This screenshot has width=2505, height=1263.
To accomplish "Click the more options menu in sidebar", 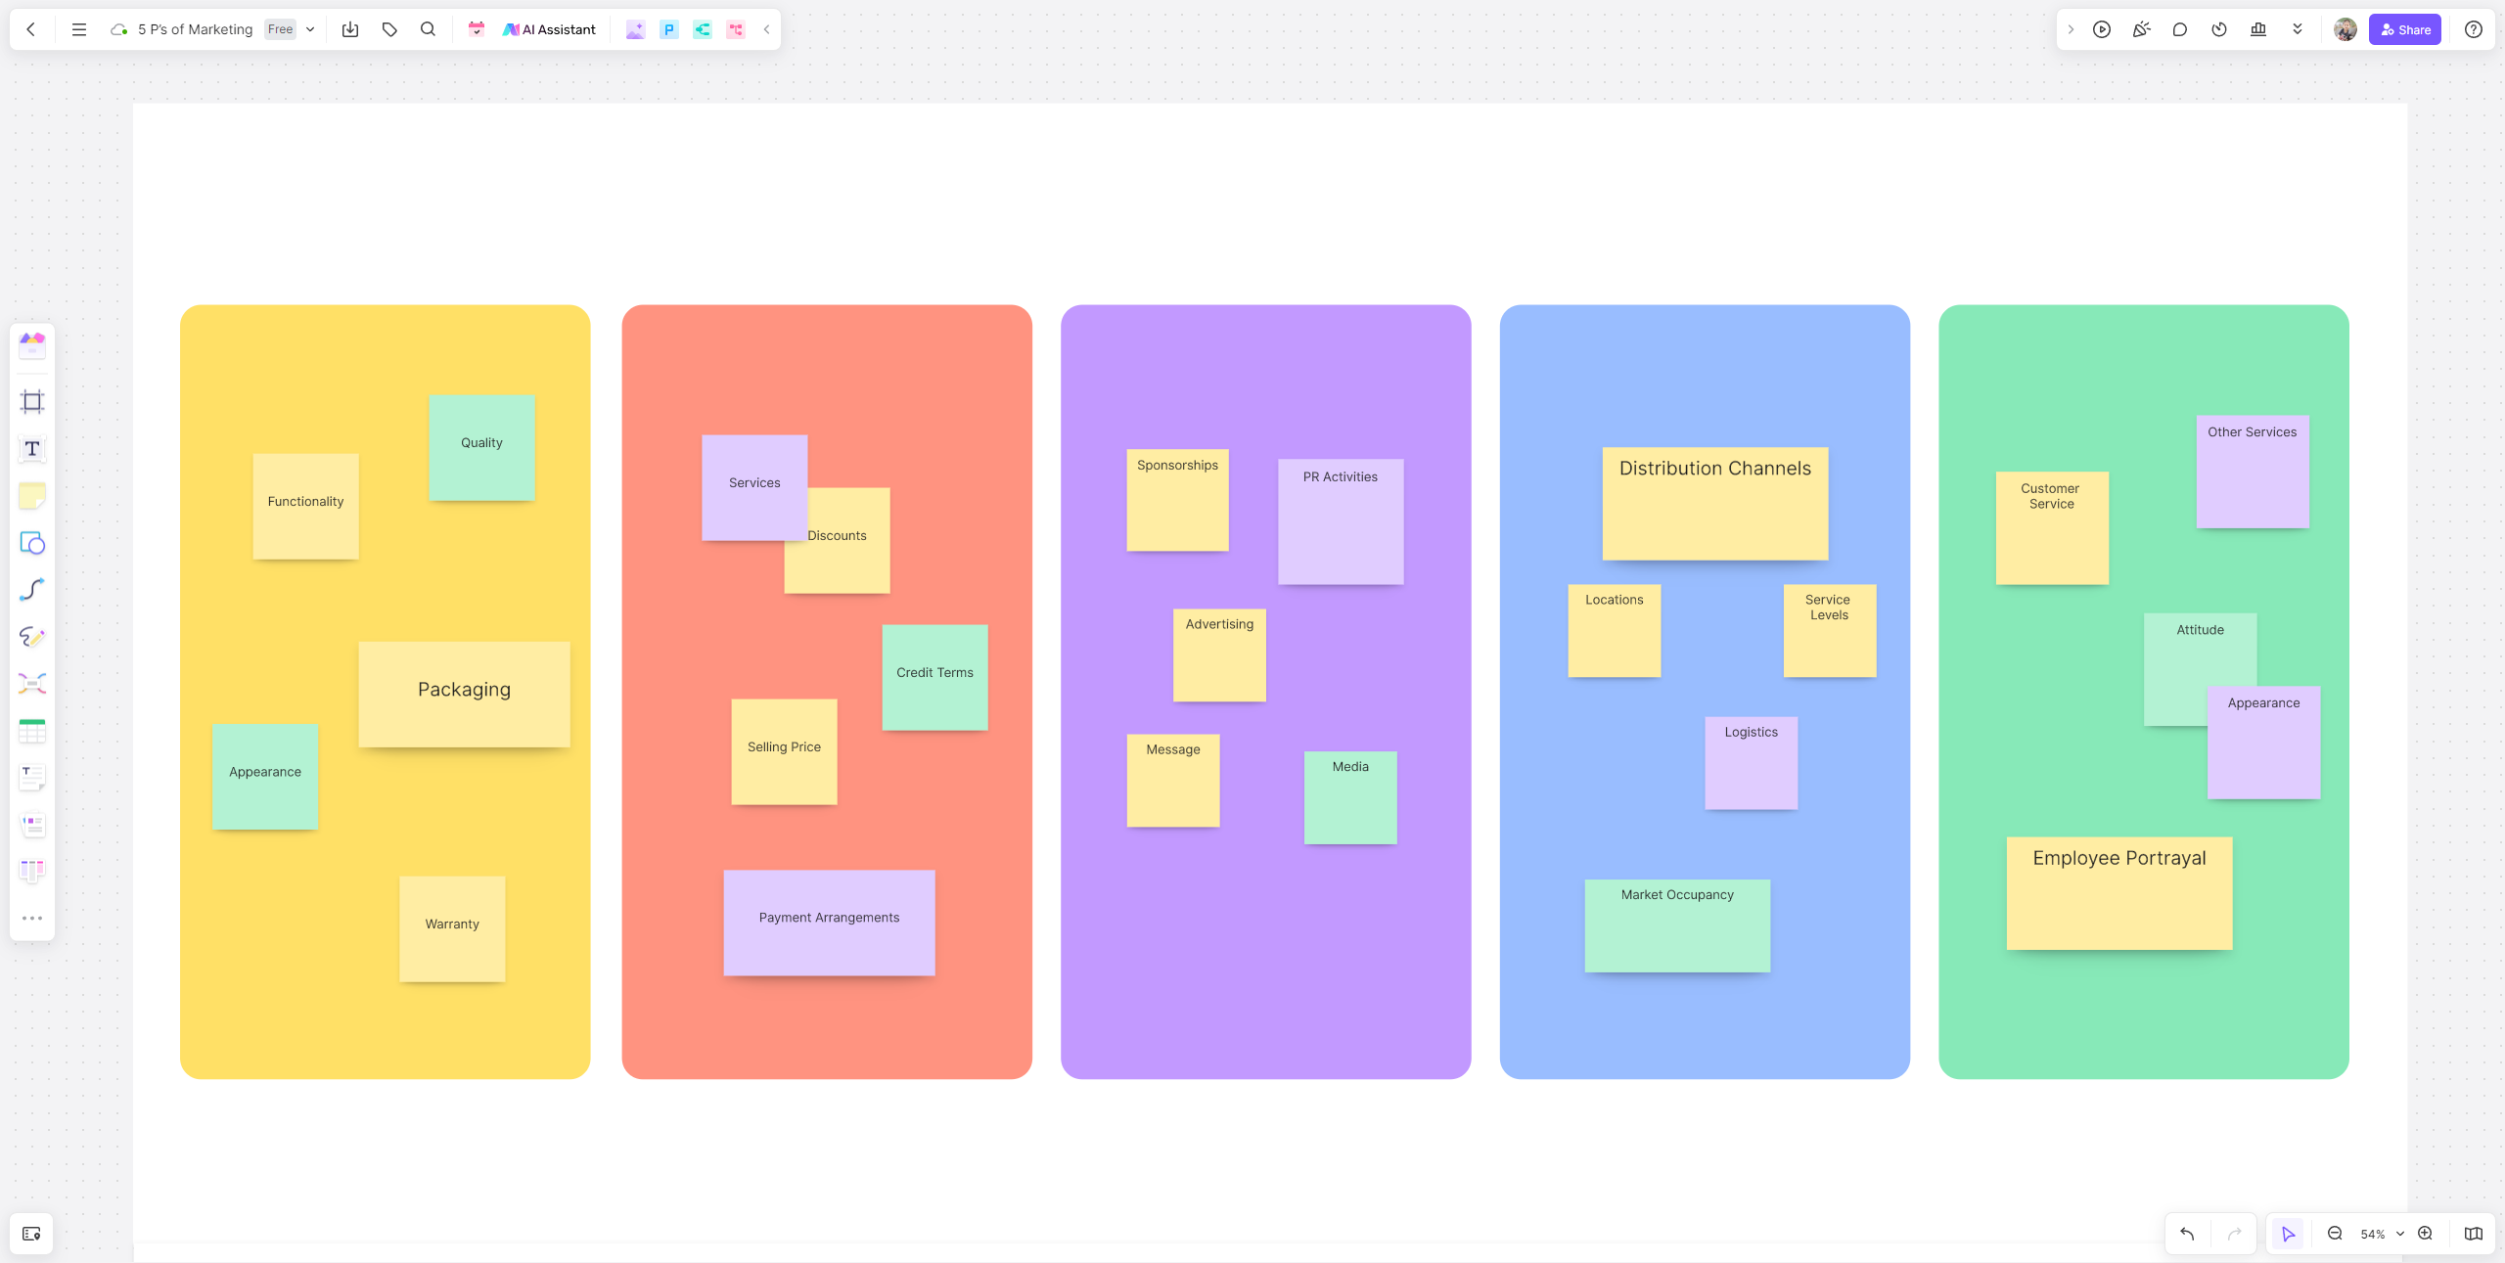I will tap(30, 919).
